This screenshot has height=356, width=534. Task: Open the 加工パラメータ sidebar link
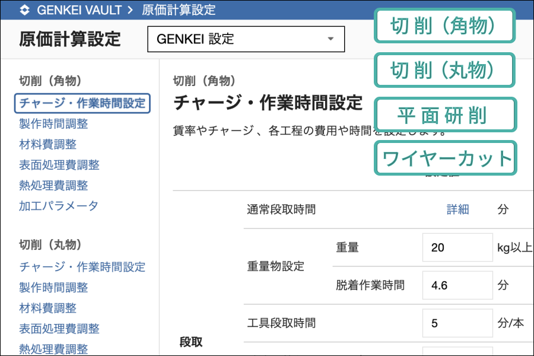click(x=58, y=206)
